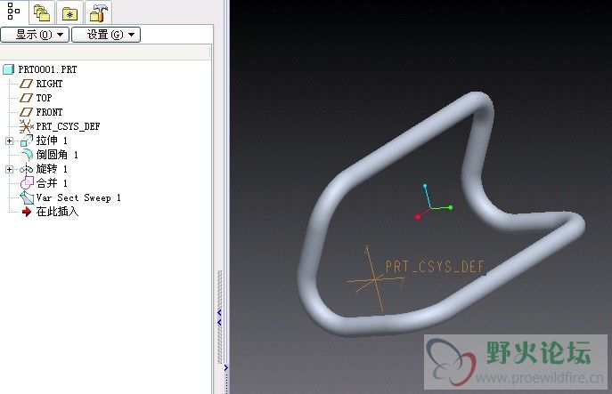The width and height of the screenshot is (612, 394).
Task: Click the orange coordinate system axes in viewport
Action: coord(374,279)
